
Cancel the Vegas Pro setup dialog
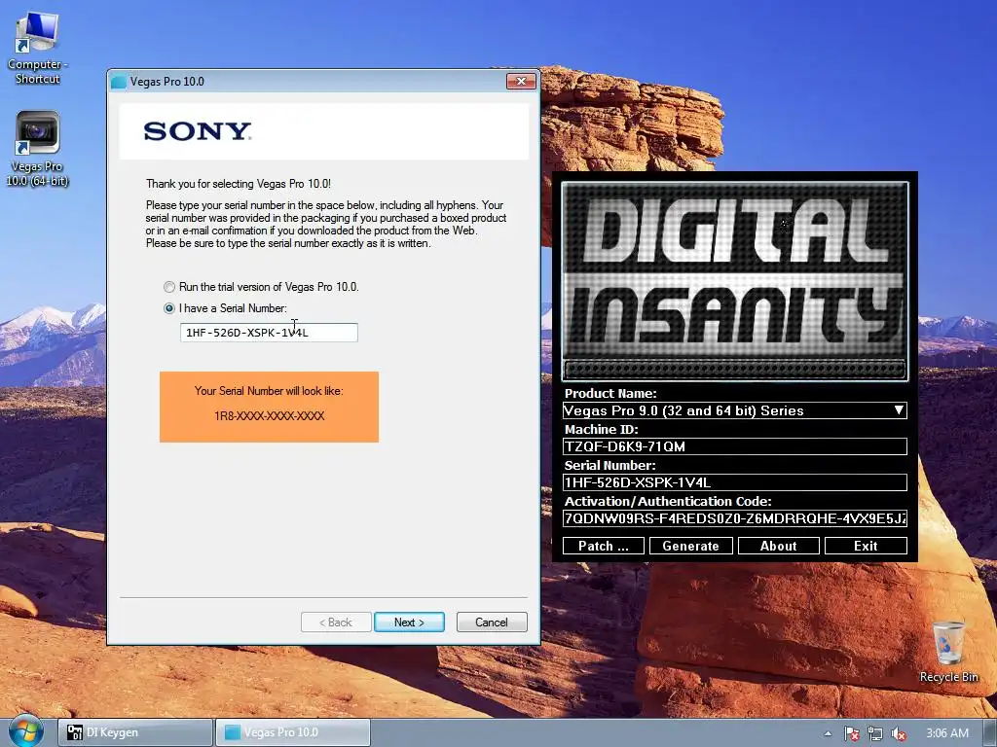(492, 622)
